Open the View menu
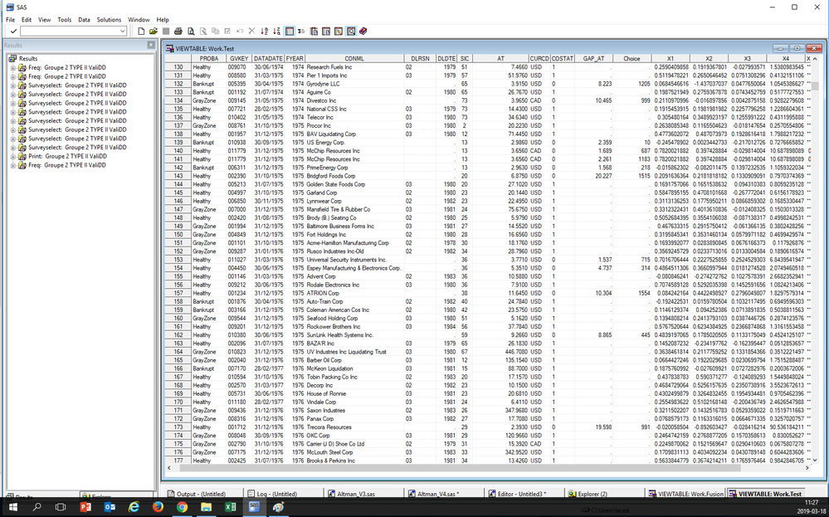The height and width of the screenshot is (517, 829). click(x=45, y=20)
